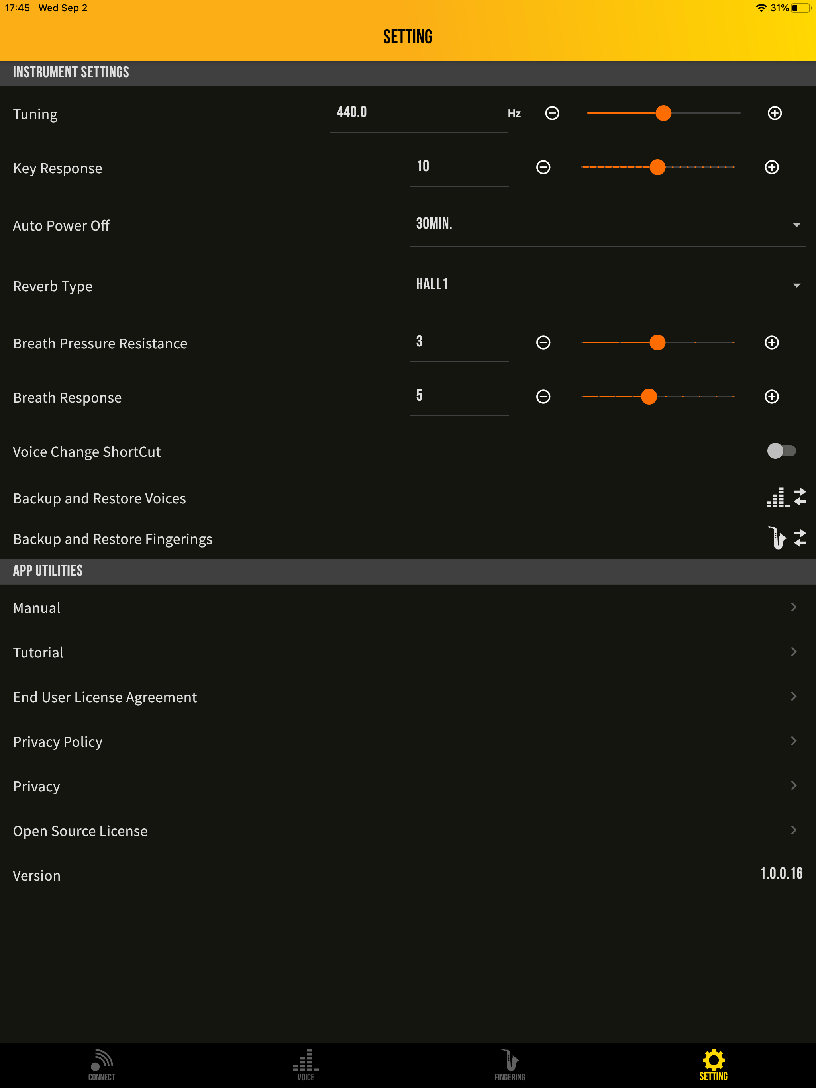
Task: Tap the plus icon beside Tuning slider
Action: tap(775, 113)
